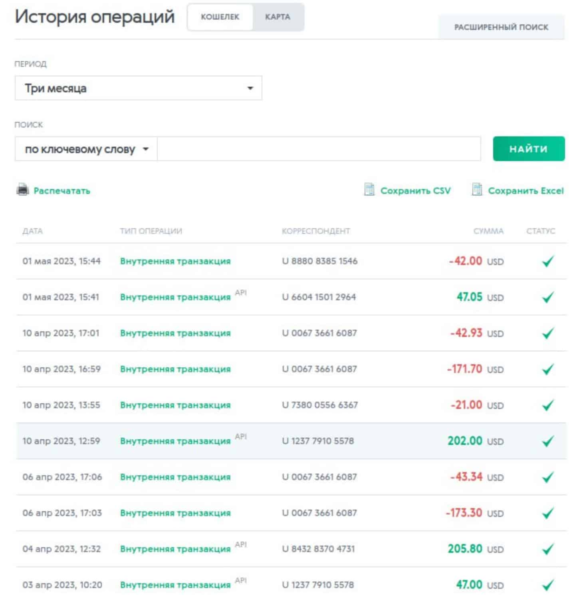This screenshot has width=587, height=598.
Task: Sort by the Сумма column header
Action: point(488,231)
